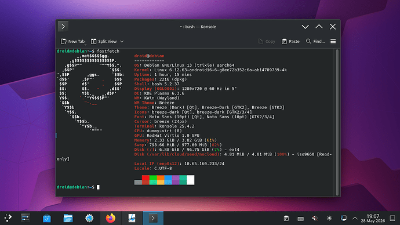Click the Paste toolbar button

point(290,41)
